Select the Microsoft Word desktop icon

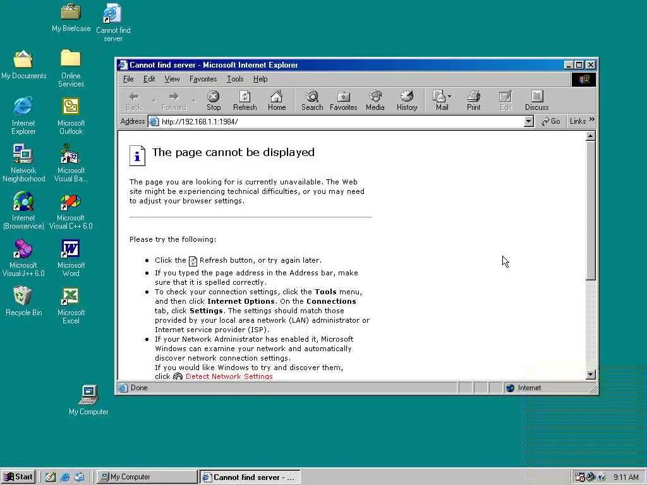pyautogui.click(x=71, y=258)
